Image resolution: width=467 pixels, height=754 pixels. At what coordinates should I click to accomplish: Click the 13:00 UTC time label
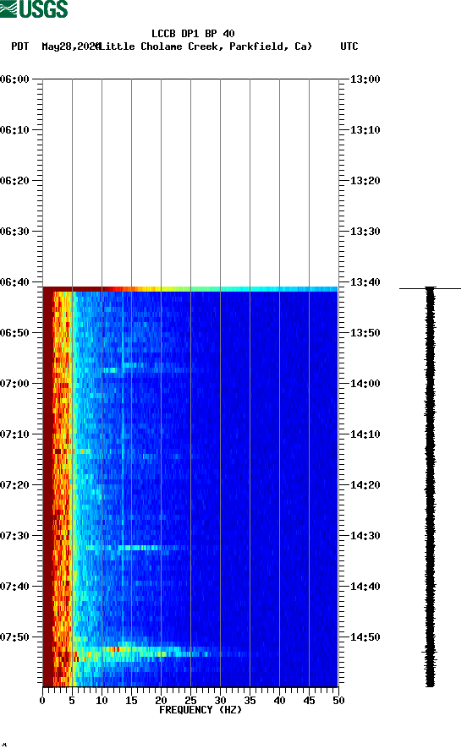[x=365, y=79]
